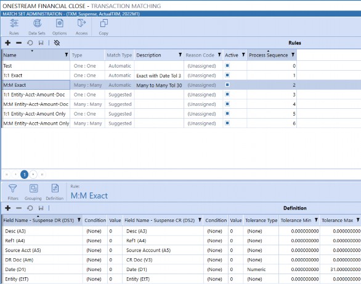Clear filters in the Rules toolbar

(57, 43)
